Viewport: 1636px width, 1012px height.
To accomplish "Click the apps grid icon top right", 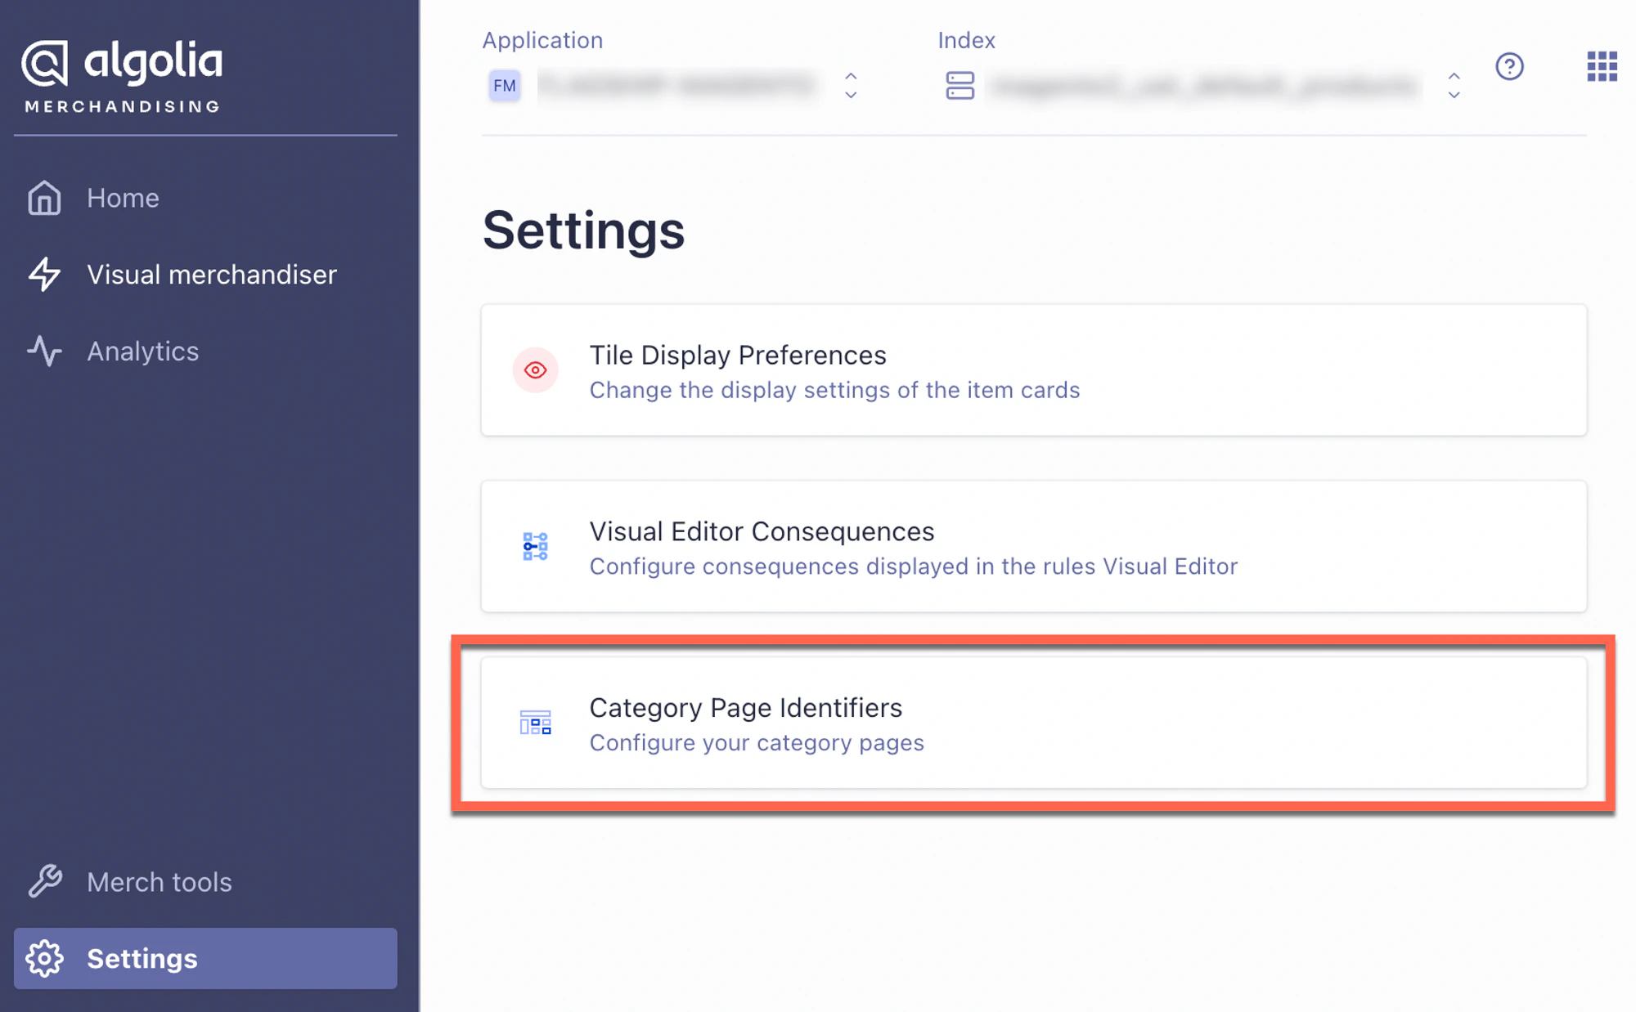I will 1602,67.
